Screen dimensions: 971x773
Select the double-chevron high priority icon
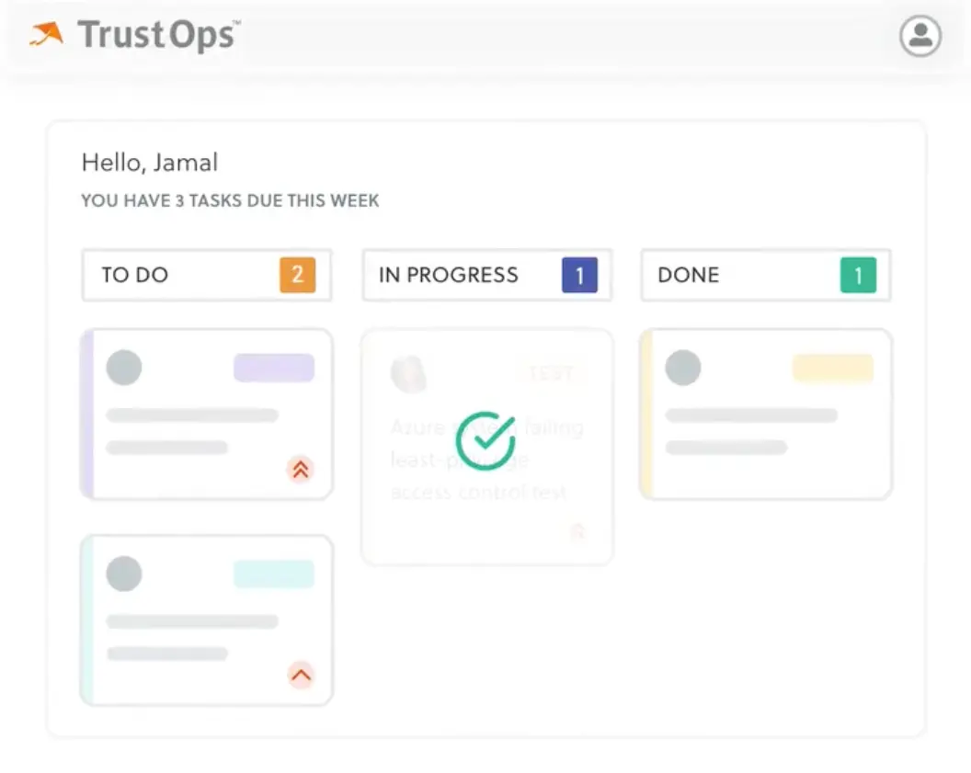coord(300,469)
